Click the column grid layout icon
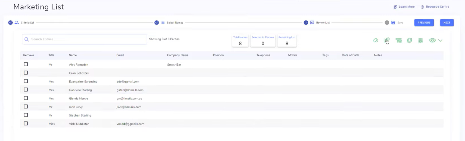Viewport: 465px width, 141px height. click(421, 40)
